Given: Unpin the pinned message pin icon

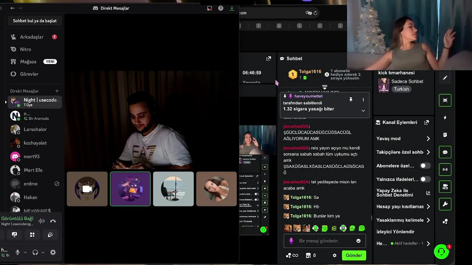Looking at the screenshot, I should (351, 100).
